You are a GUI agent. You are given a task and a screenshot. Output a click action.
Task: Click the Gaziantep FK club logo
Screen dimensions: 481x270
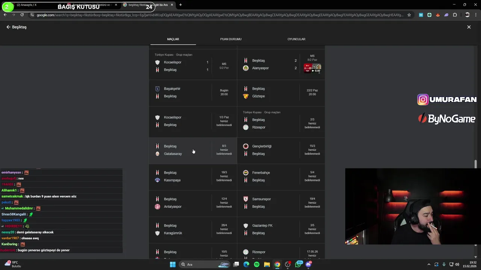point(246,225)
